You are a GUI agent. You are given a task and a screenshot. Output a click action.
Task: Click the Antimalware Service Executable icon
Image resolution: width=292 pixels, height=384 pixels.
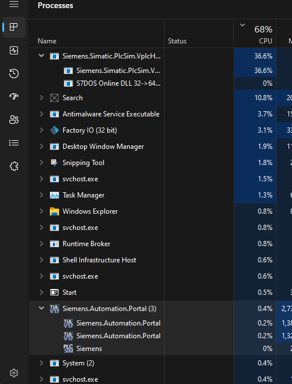54,114
